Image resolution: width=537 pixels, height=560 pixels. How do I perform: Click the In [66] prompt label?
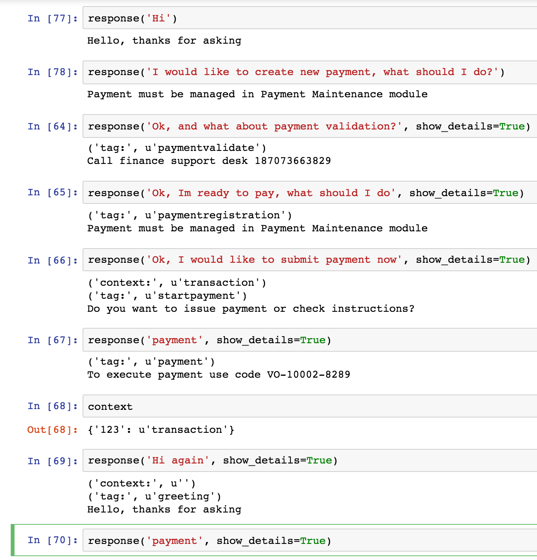pos(52,260)
